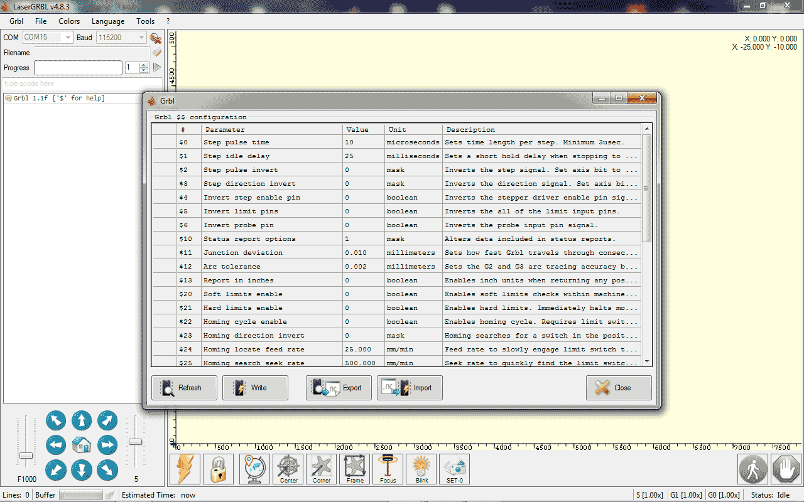Click the Write button in Grbl dialog
The image size is (804, 502).
(255, 388)
